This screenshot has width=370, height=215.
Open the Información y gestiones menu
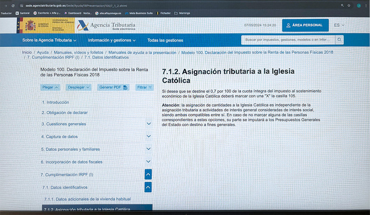111,40
